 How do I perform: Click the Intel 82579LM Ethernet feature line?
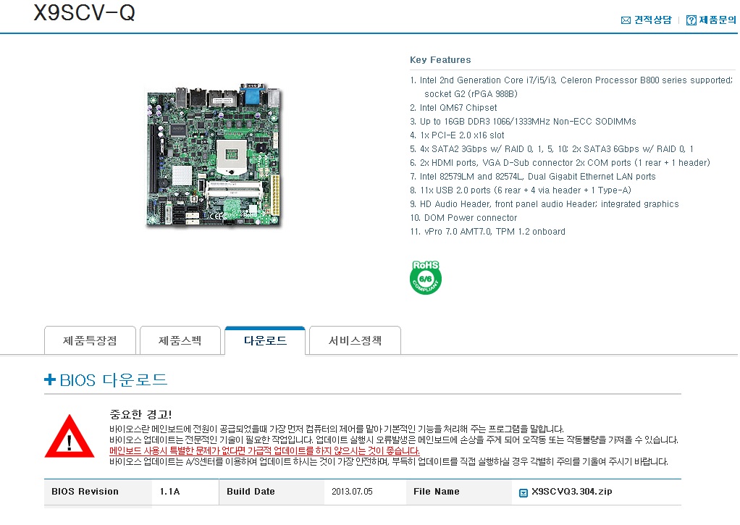point(533,177)
